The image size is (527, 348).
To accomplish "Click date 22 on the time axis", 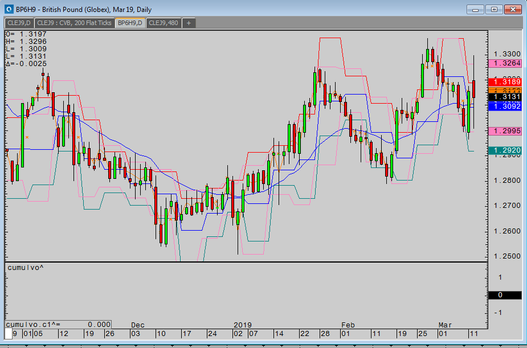I will [304, 334].
